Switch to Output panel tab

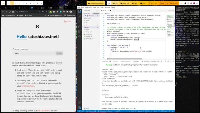tap(116, 62)
